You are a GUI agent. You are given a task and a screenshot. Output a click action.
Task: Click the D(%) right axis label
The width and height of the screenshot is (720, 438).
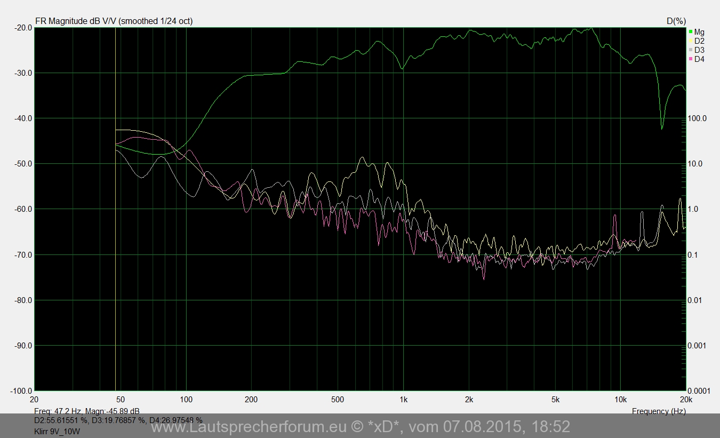coord(676,21)
